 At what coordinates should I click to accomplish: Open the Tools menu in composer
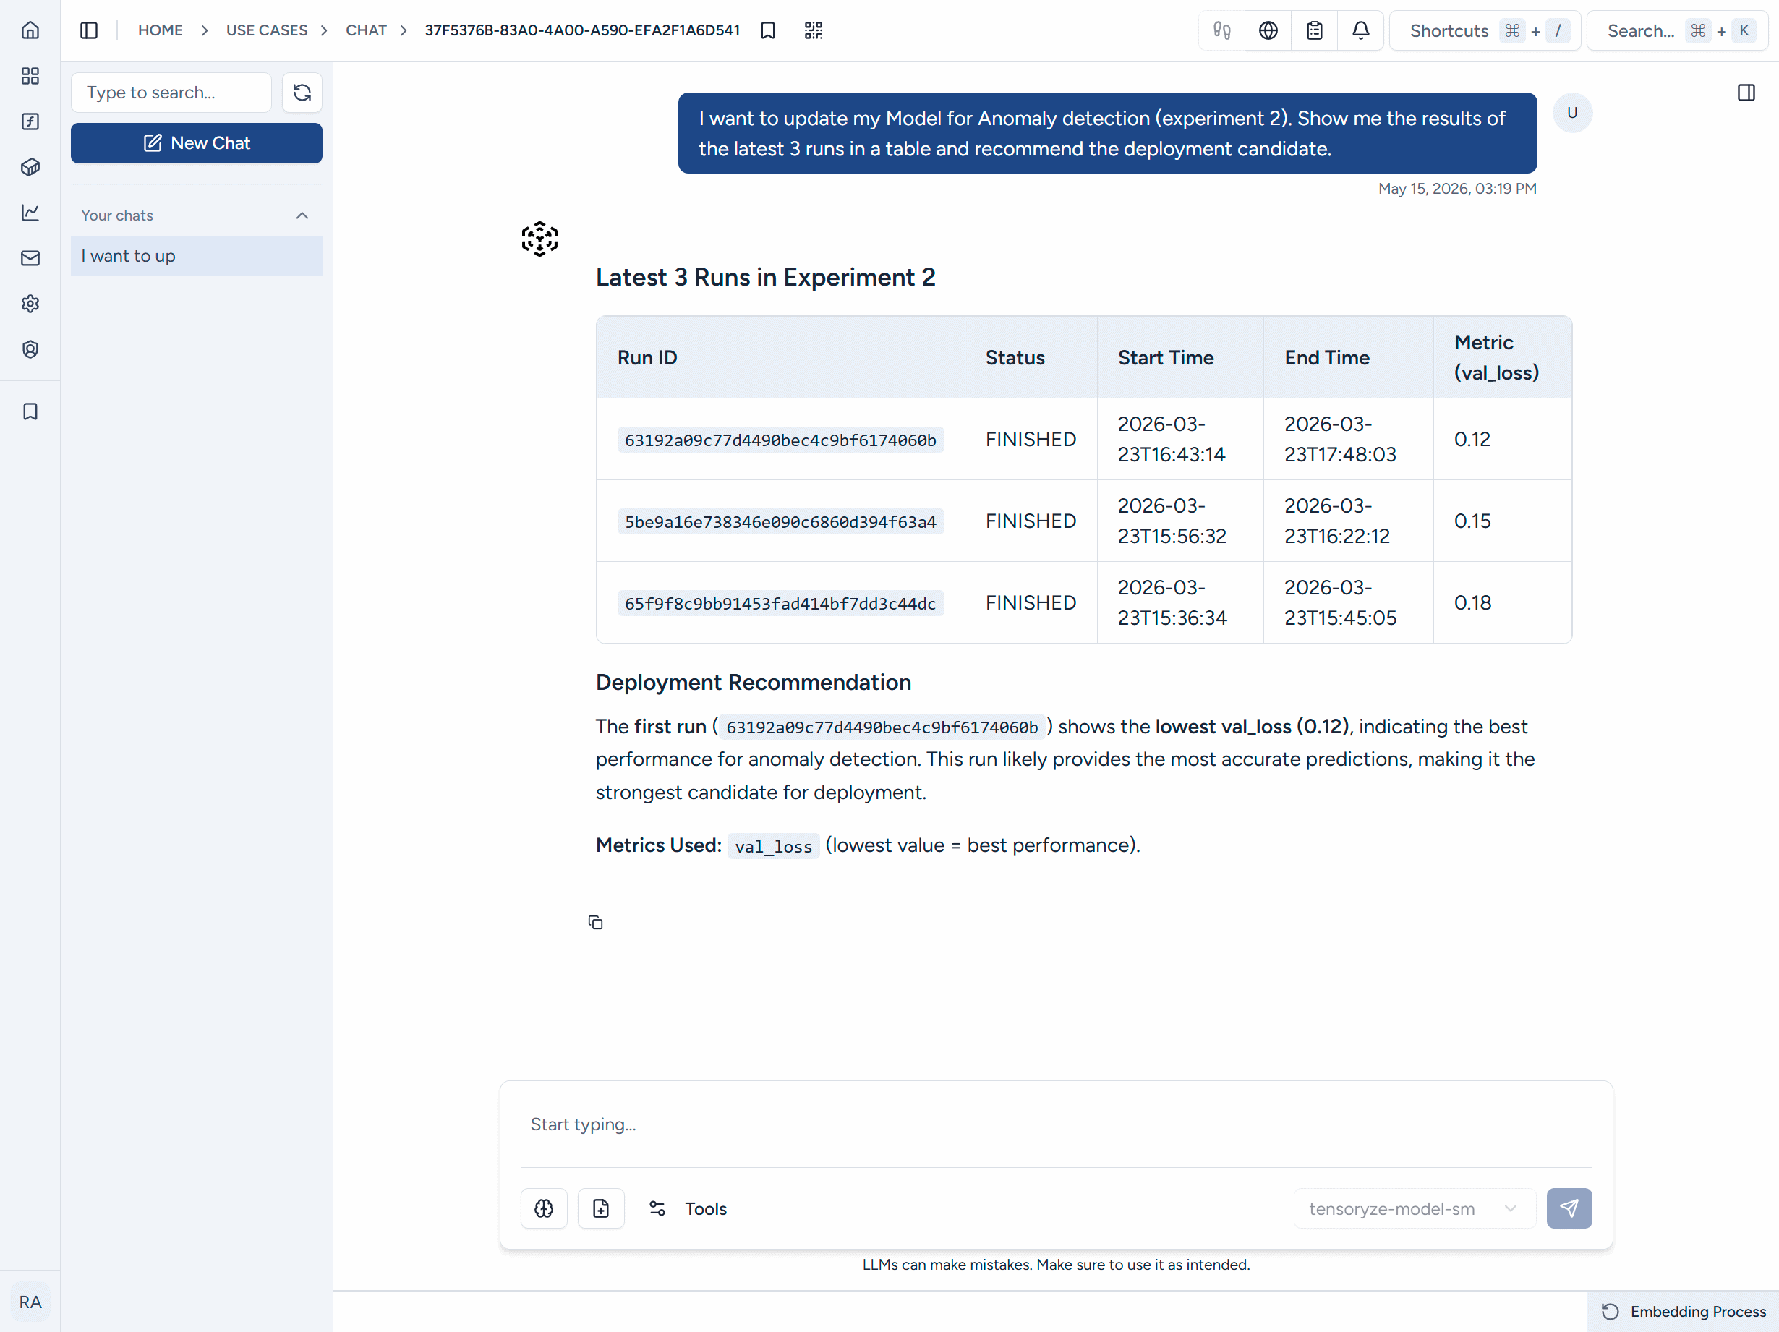688,1208
